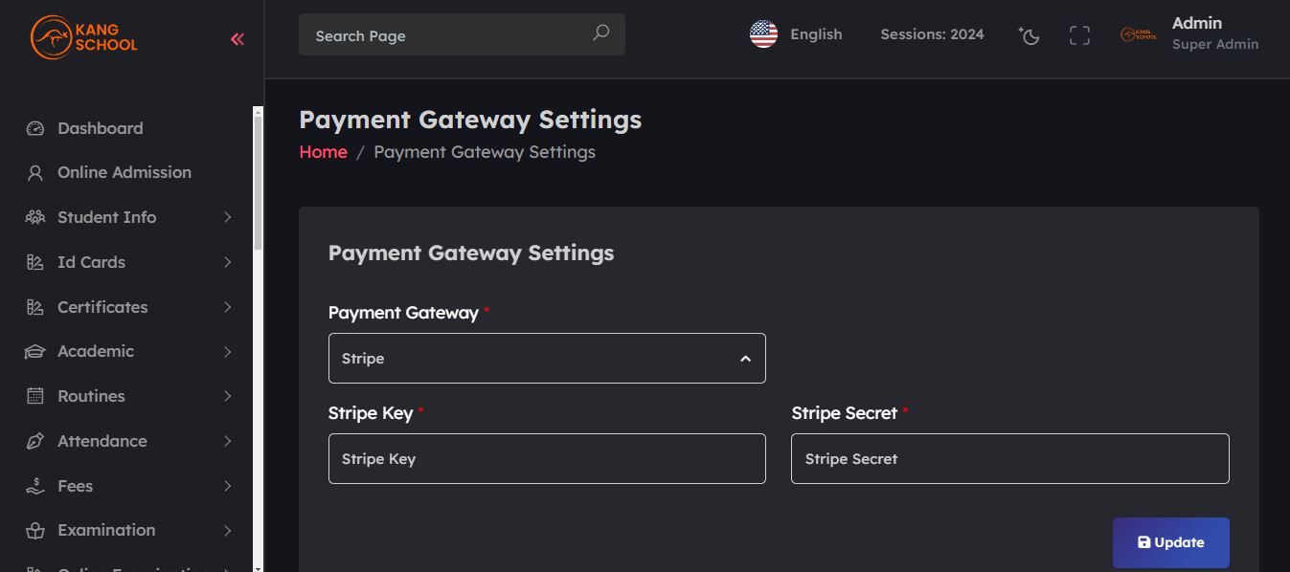
Task: Click the Routines calendar icon
Action: [35, 396]
